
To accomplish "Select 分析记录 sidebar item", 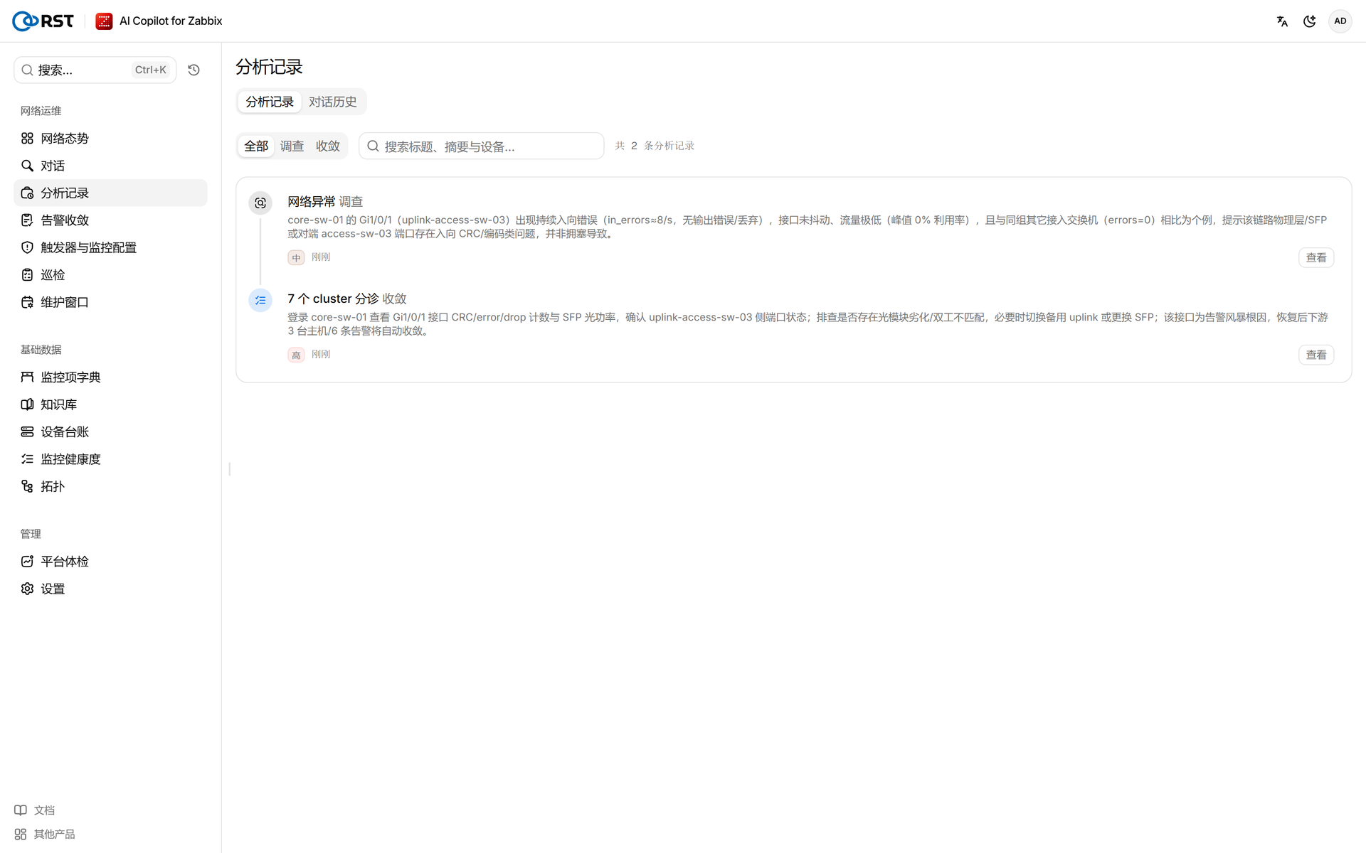I will pos(110,193).
